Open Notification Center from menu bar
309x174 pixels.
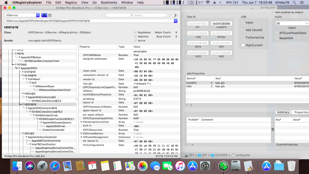coord(302,2)
